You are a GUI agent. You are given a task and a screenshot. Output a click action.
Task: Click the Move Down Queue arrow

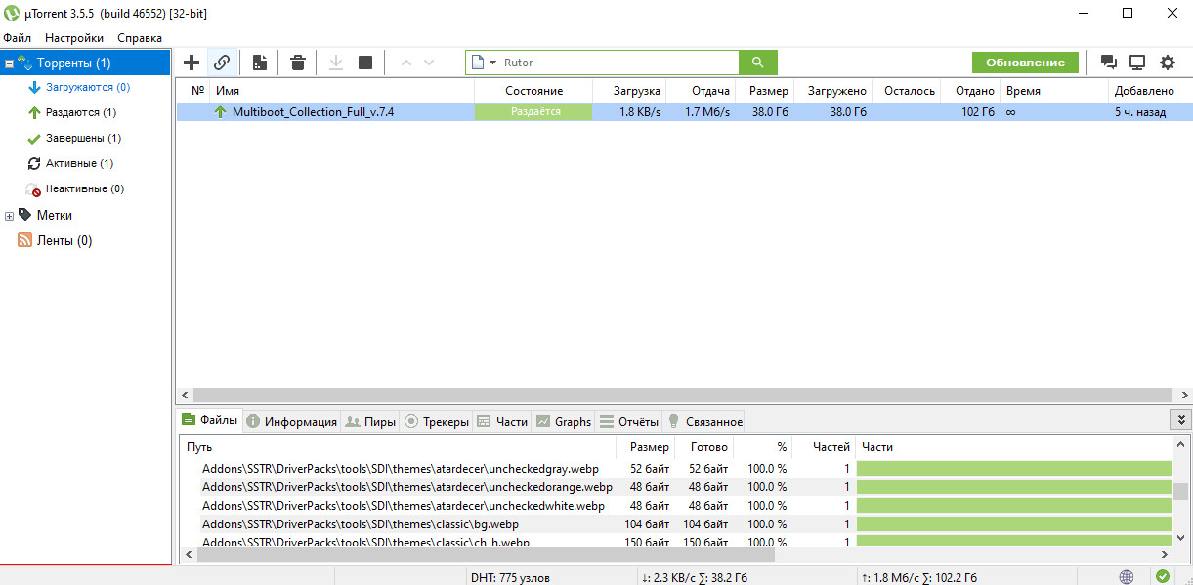click(x=429, y=63)
